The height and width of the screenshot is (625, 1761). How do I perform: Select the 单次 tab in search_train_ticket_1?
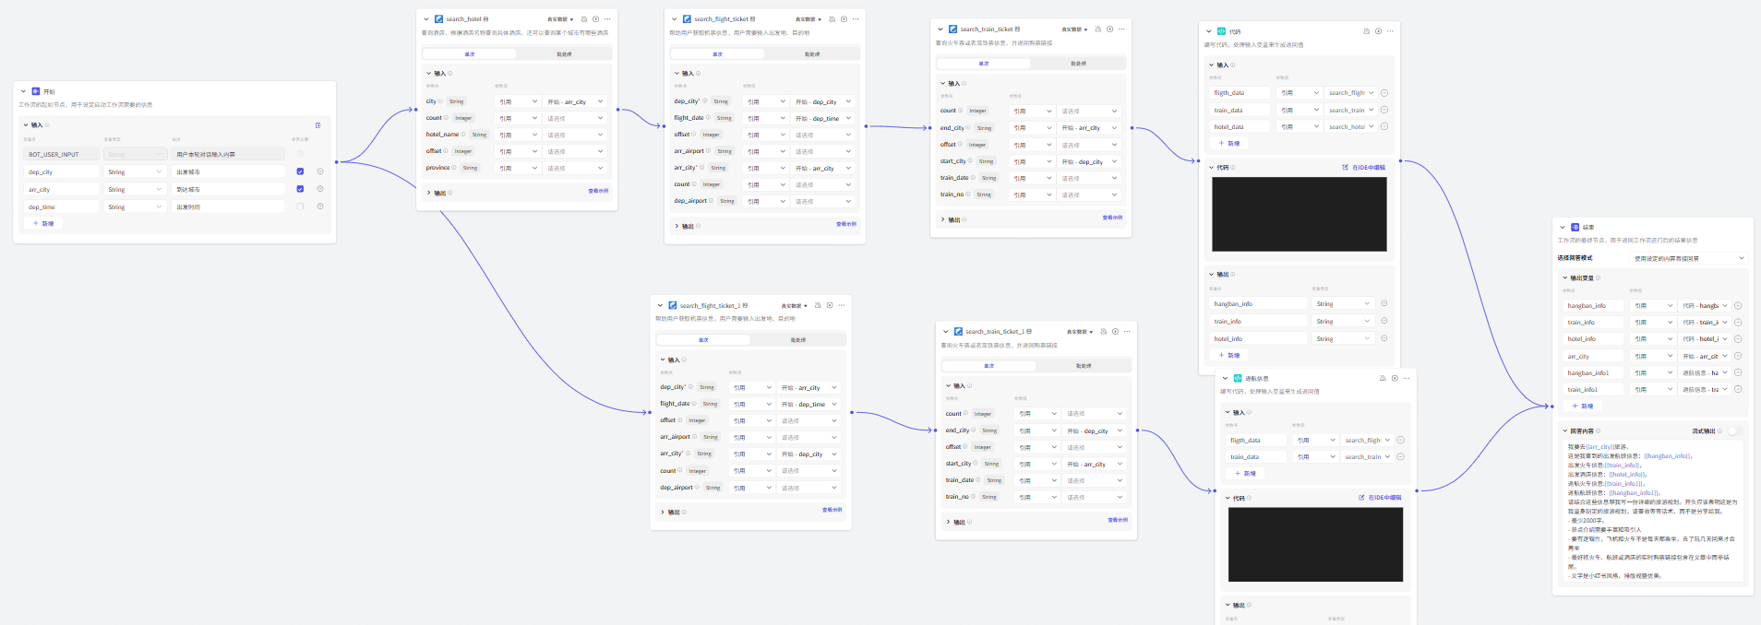[x=988, y=366]
